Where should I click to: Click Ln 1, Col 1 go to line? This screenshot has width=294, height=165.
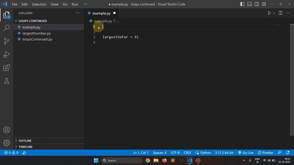pos(141,153)
